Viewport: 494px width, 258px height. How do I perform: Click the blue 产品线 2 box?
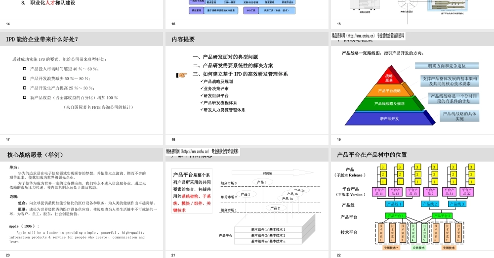click(430, 204)
